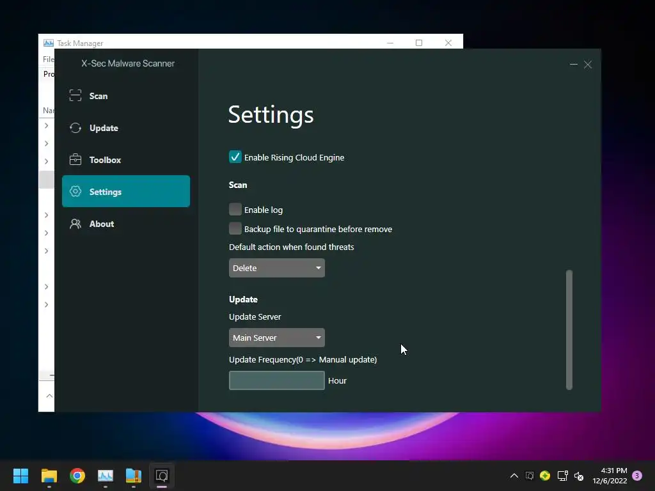This screenshot has width=655, height=491.
Task: Click the X-Sec scanner tray icon
Action: click(529, 476)
